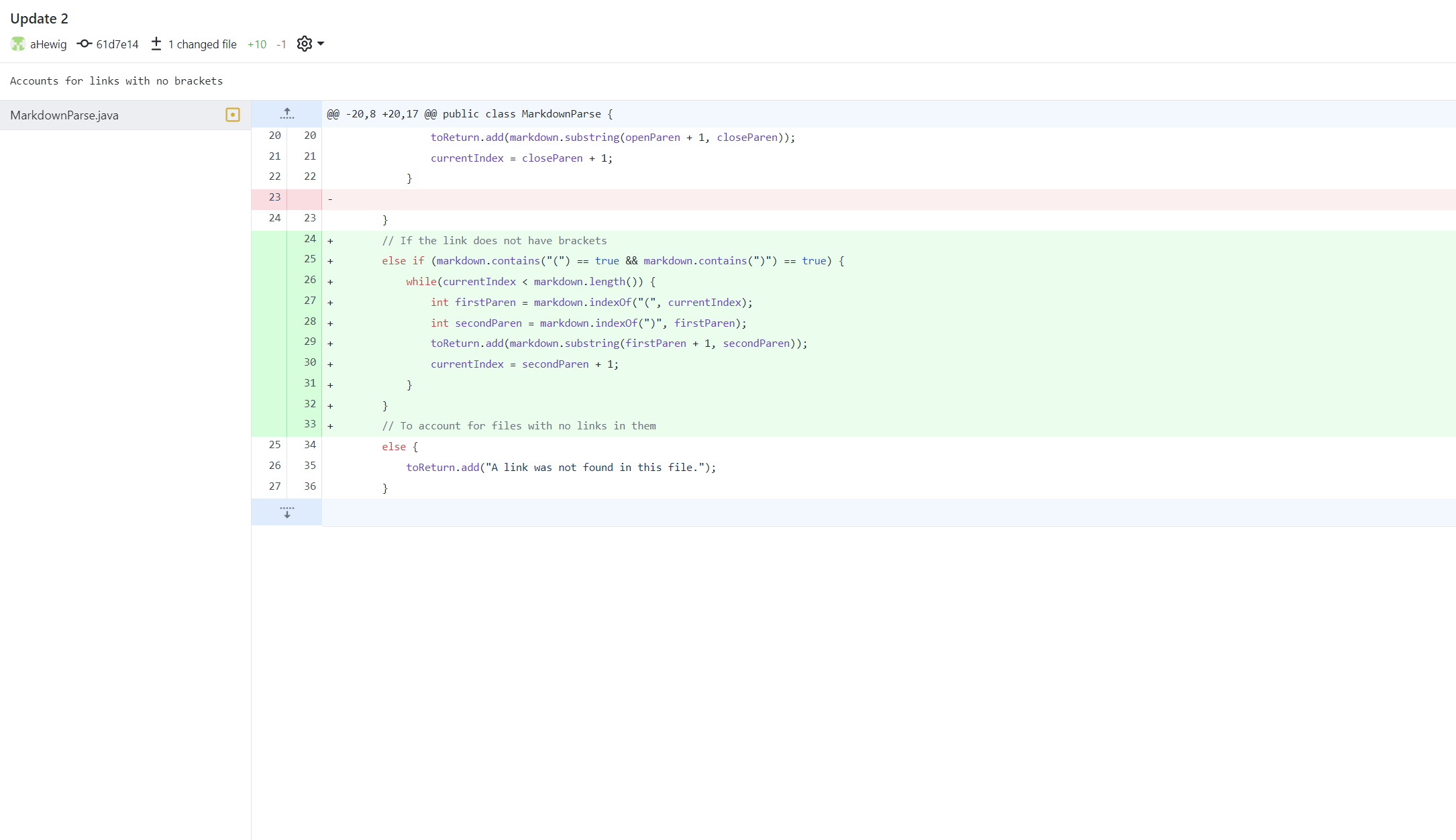
Task: Open the diff settings gear icon
Action: [305, 44]
